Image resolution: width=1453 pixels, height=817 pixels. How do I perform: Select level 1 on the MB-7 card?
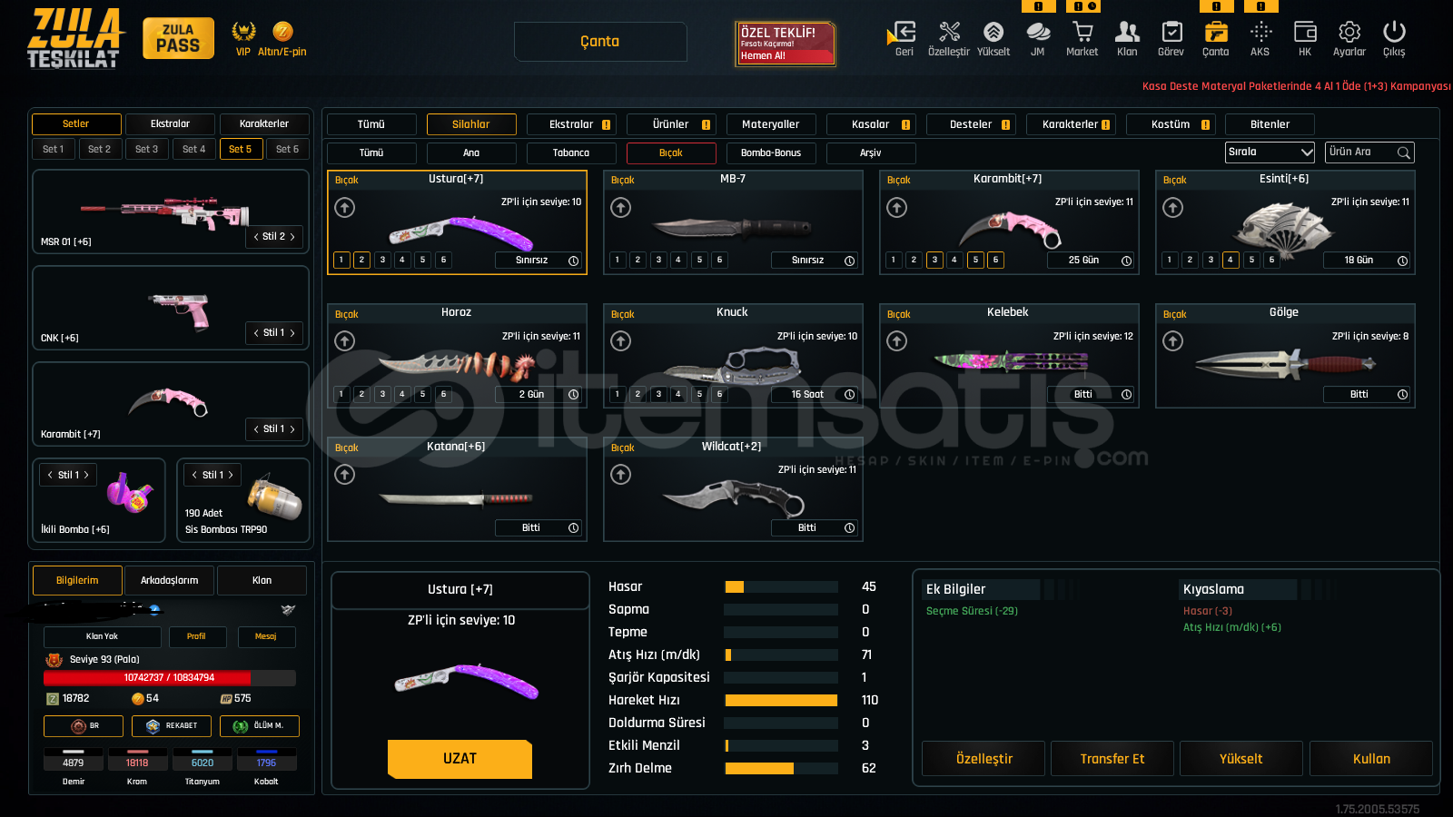[618, 261]
